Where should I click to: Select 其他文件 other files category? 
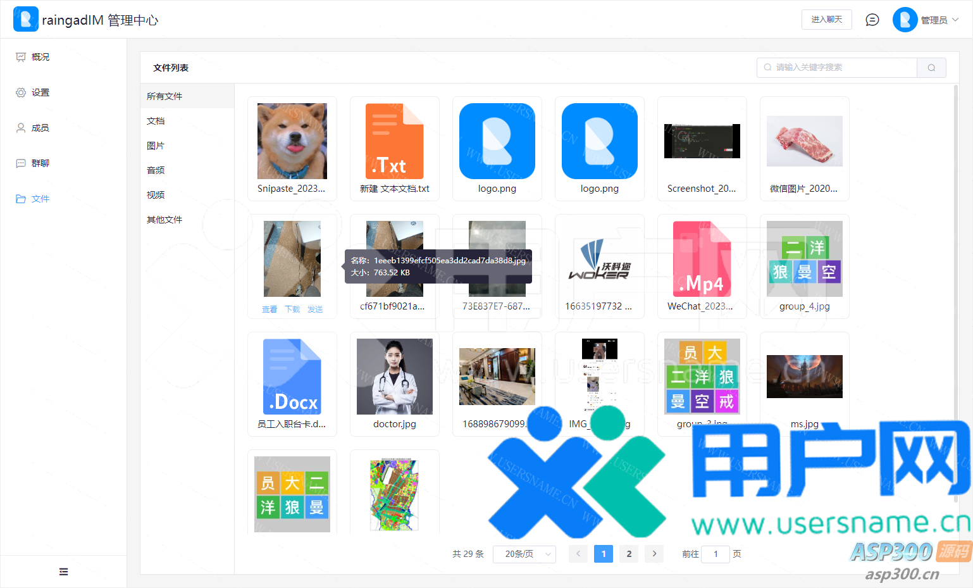pyautogui.click(x=164, y=220)
